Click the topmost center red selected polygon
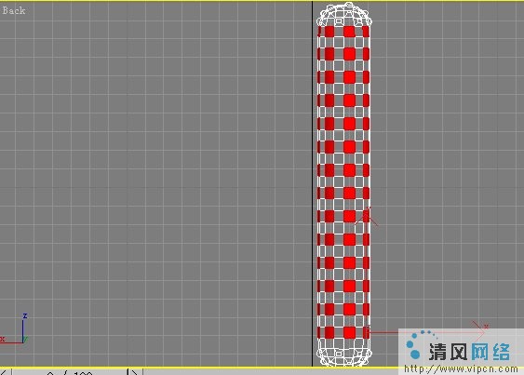Viewport: 524px width, 375px height. click(349, 32)
